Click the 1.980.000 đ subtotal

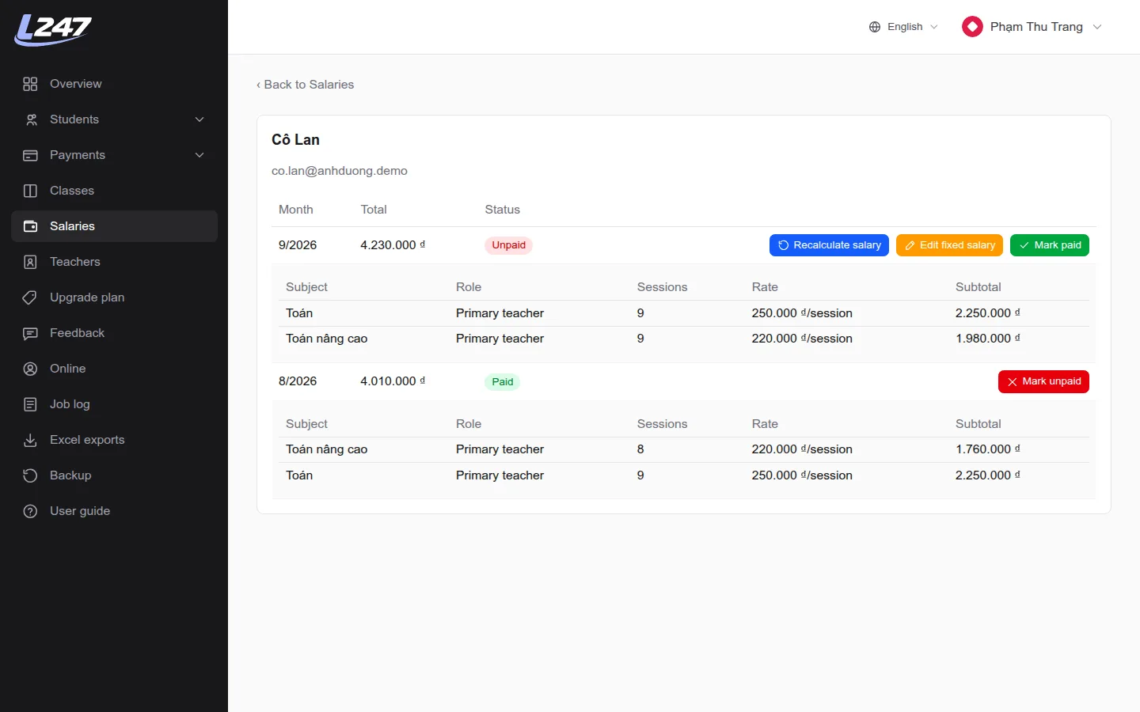(x=988, y=339)
